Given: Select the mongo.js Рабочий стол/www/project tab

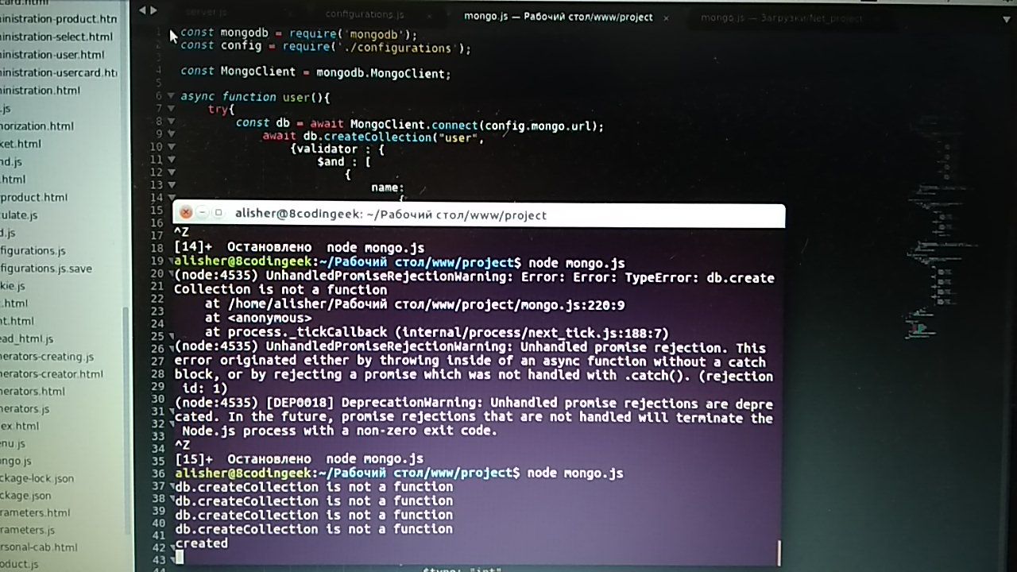Looking at the screenshot, I should coord(558,17).
